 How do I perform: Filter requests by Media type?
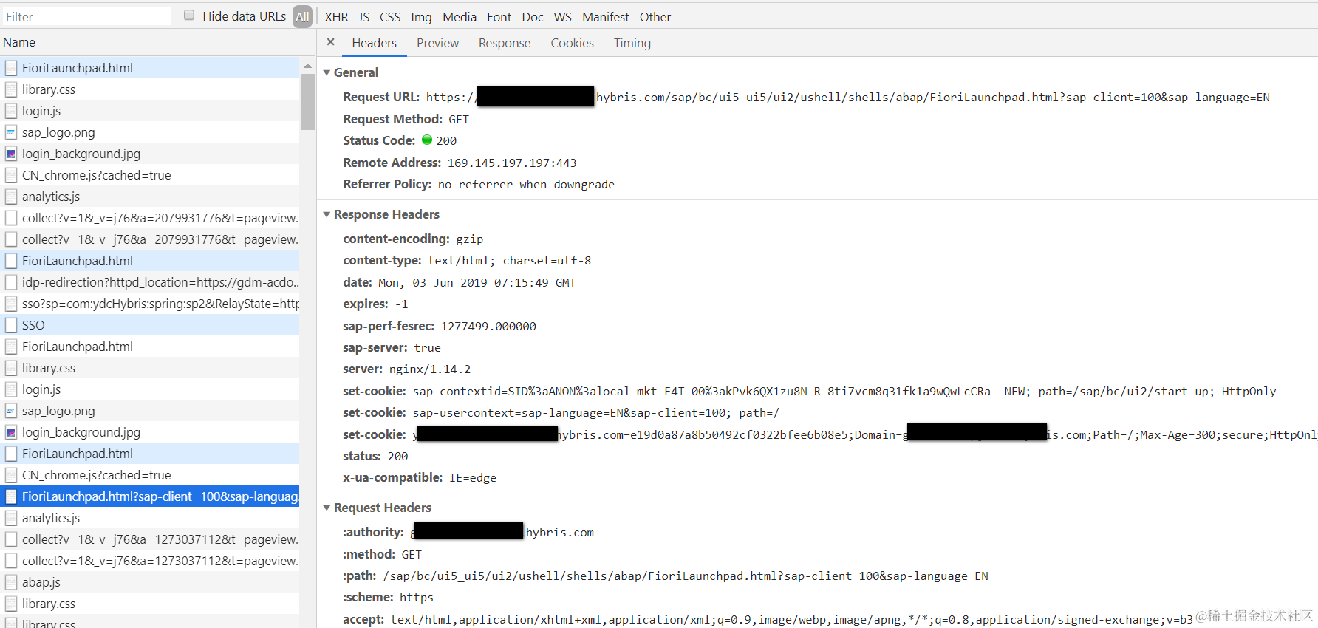coord(460,17)
